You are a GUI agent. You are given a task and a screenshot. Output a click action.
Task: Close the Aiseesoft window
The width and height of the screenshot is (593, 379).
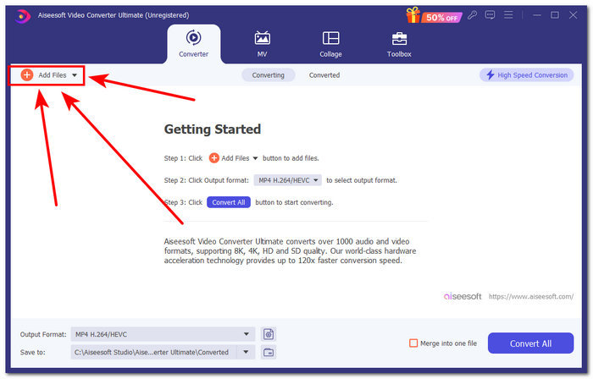(x=573, y=15)
